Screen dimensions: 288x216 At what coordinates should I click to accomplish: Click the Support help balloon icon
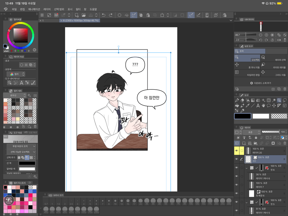coord(216,15)
